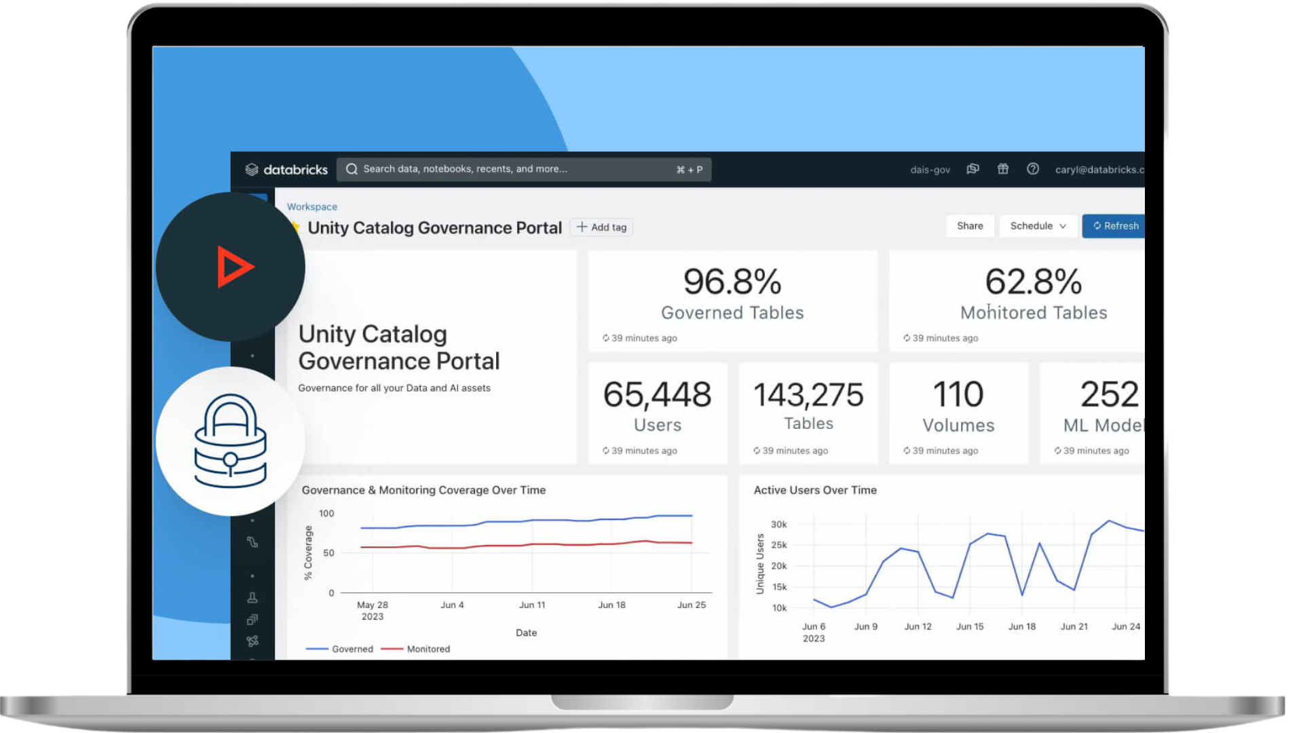Click Active Users Over Time chart title
Screen dimensions: 1303x733
[815, 490]
